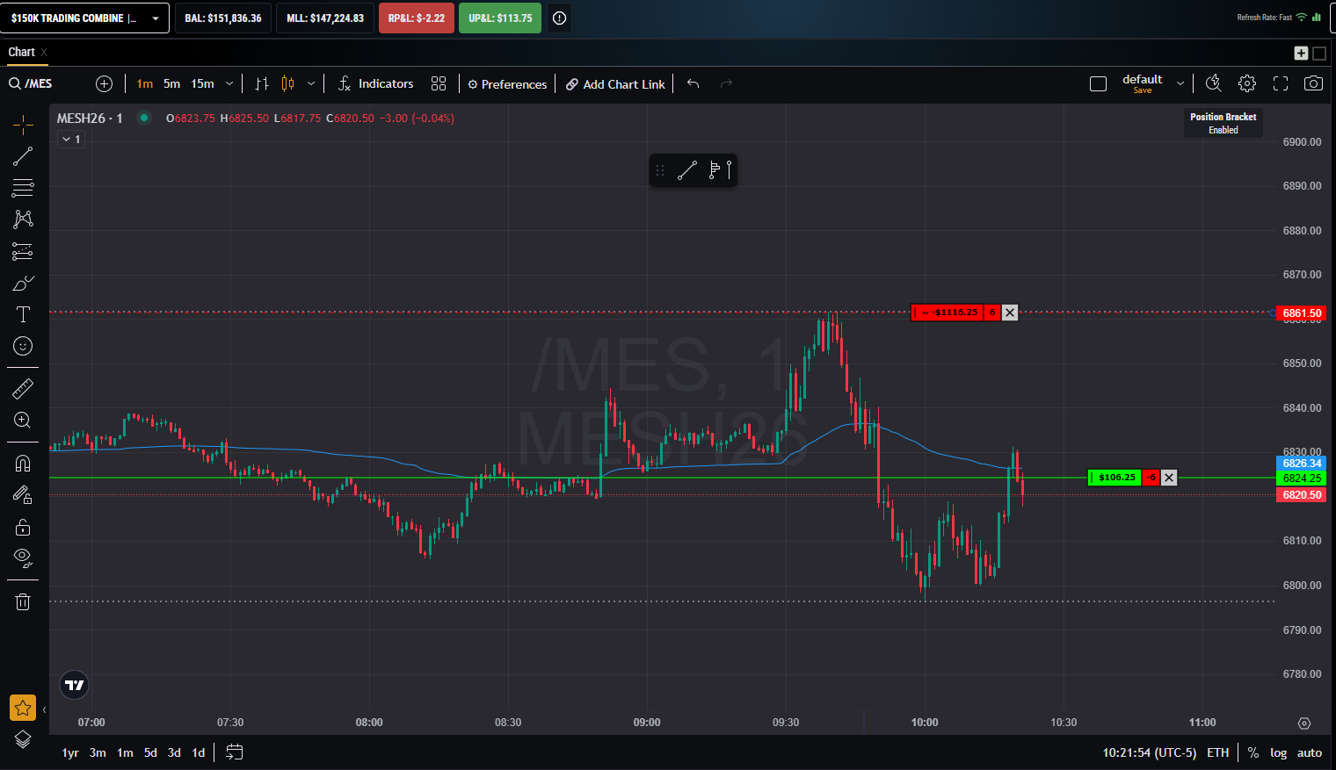
Task: Select the trend line drawing tool
Action: [23, 156]
